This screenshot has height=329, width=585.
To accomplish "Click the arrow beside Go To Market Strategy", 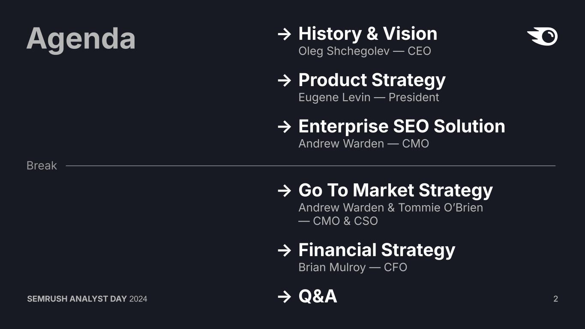I will [x=285, y=191].
